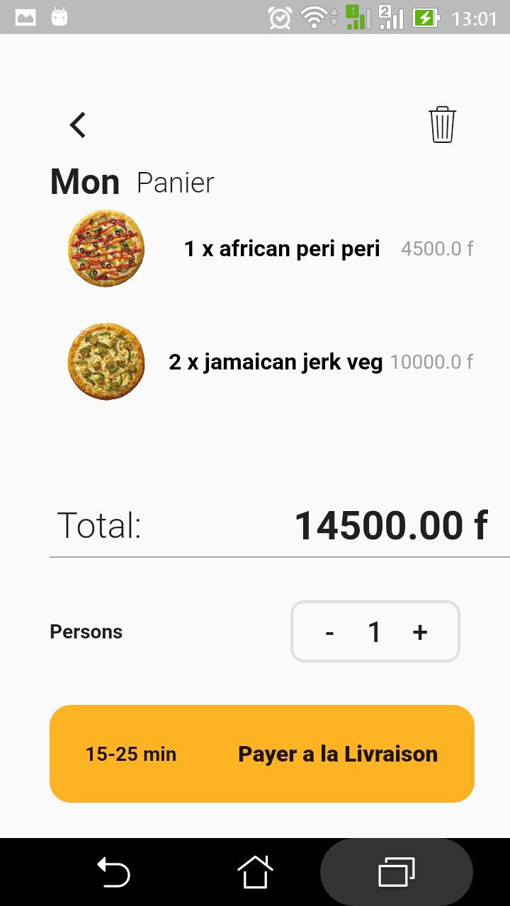Screen dimensions: 510x906
Task: Tap the picture notification icon
Action: [25, 18]
